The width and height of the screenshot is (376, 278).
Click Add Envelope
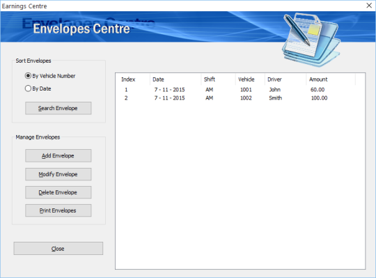pos(58,155)
